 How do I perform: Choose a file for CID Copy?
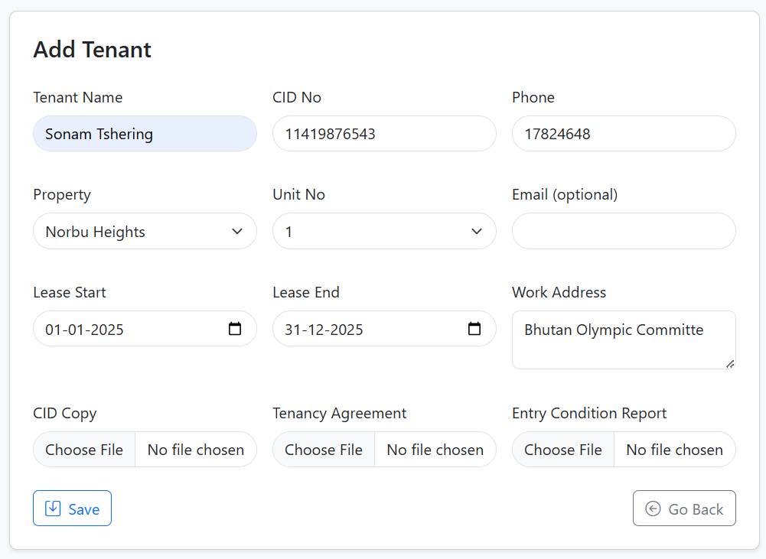click(x=84, y=450)
